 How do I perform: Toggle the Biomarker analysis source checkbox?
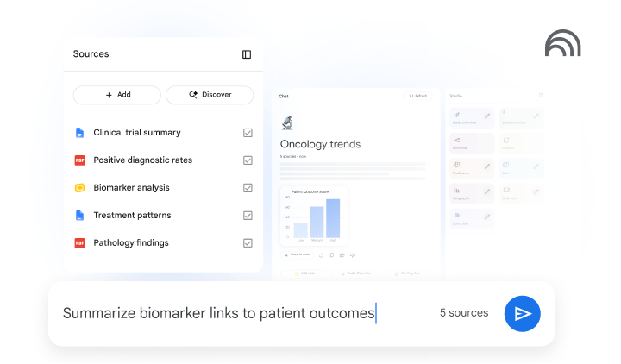(x=248, y=188)
